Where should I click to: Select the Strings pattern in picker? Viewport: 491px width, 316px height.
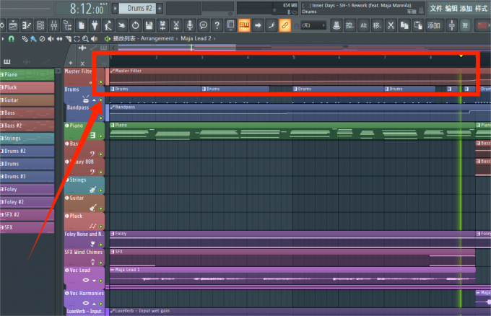(x=27, y=138)
